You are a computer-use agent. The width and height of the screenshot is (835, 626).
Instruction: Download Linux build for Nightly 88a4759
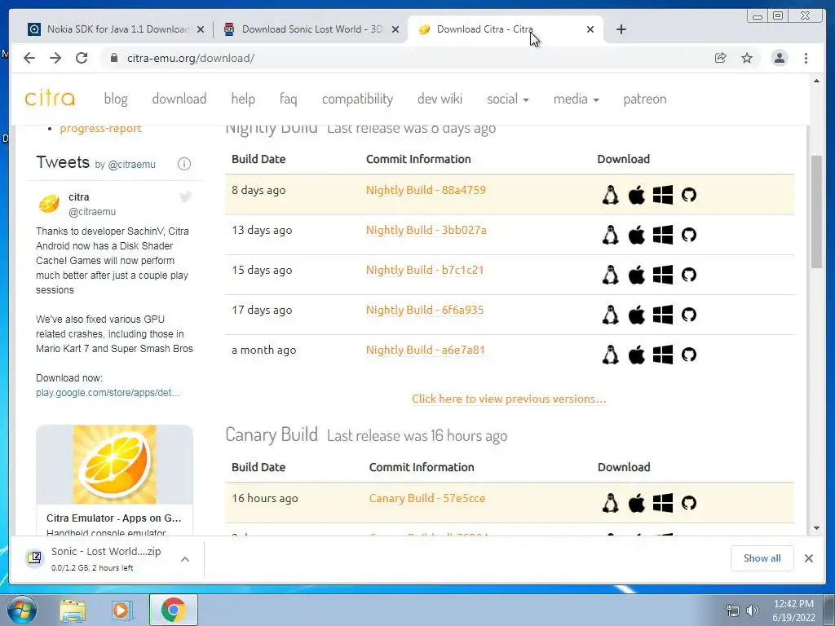tap(610, 195)
